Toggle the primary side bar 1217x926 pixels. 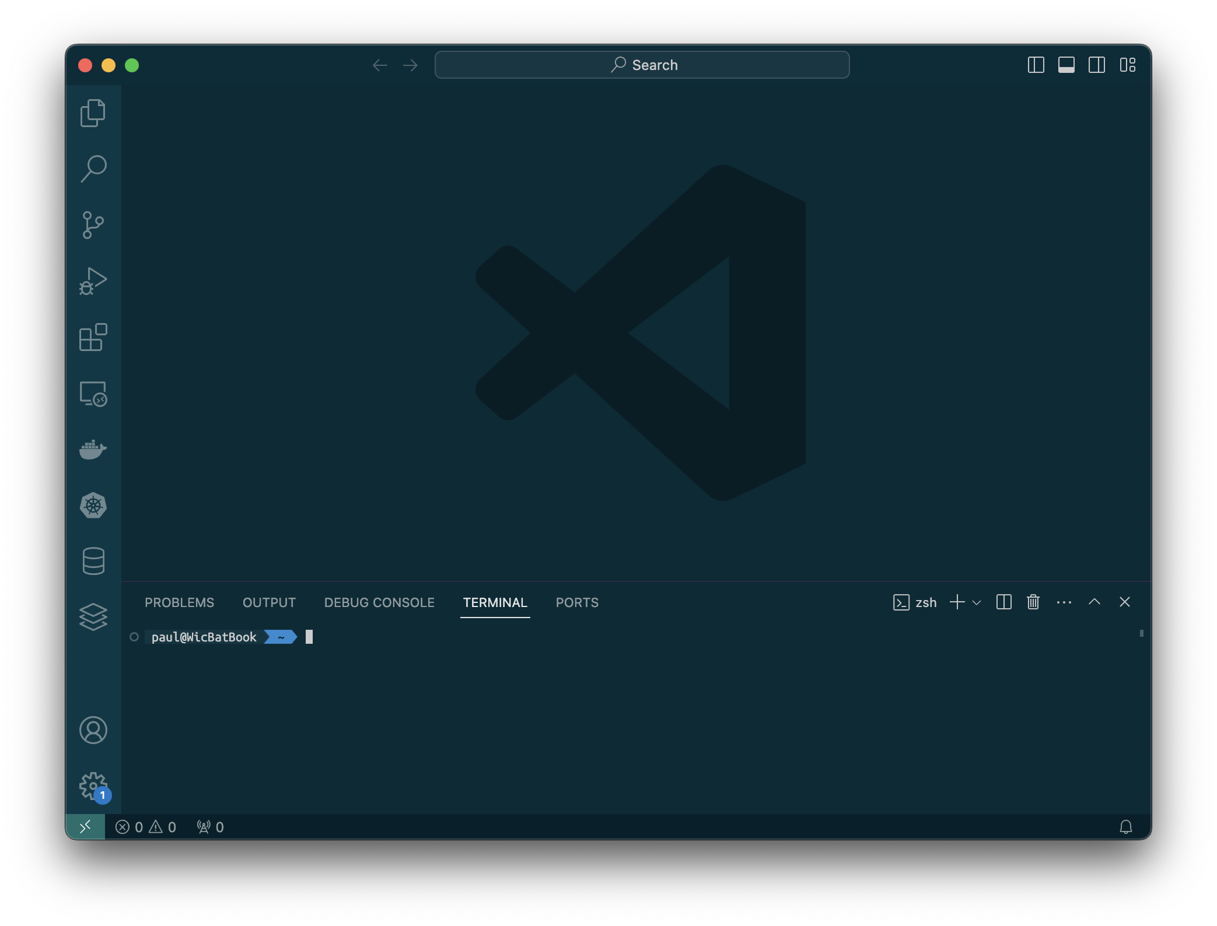(1036, 65)
